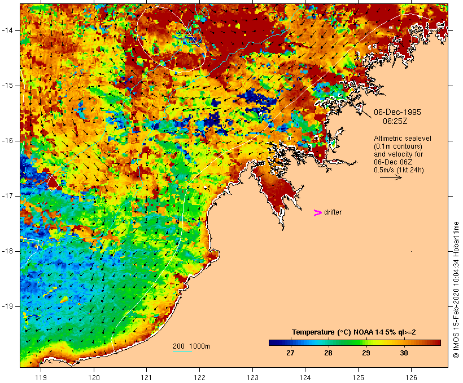Click longitude axis label '120'
The image size is (463, 383).
94,377
